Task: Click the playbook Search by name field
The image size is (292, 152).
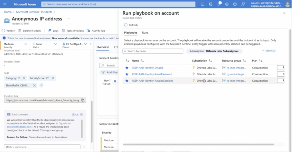Action: 153,51
